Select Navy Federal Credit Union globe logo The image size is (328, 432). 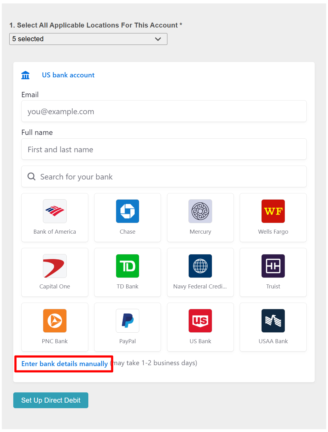[x=200, y=266]
